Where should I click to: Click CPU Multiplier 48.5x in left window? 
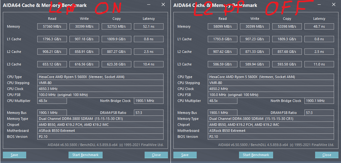pos(52,101)
